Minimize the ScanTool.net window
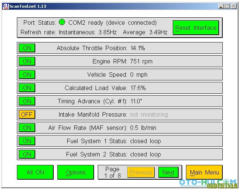The image size is (240, 190). (221, 6)
